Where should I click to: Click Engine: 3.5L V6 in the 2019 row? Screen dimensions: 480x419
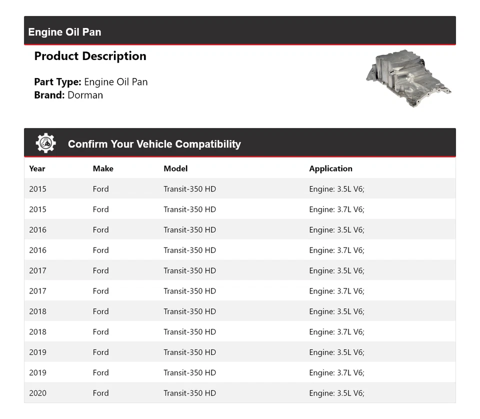(336, 352)
